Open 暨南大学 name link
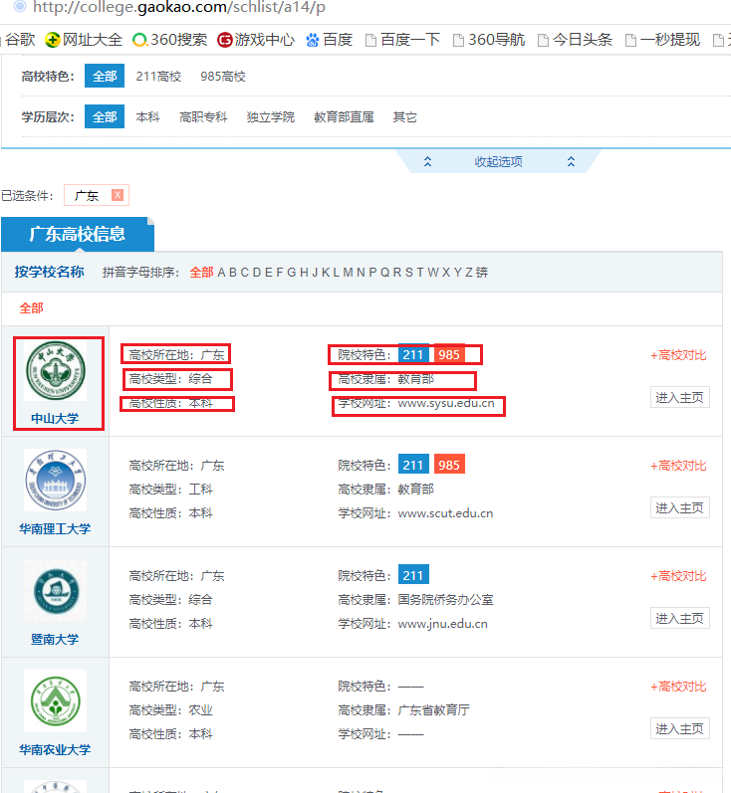Screen dimensions: 731x793 55,639
